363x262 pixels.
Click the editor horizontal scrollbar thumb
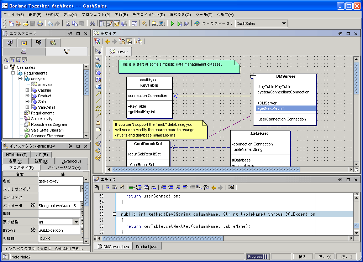163,238
